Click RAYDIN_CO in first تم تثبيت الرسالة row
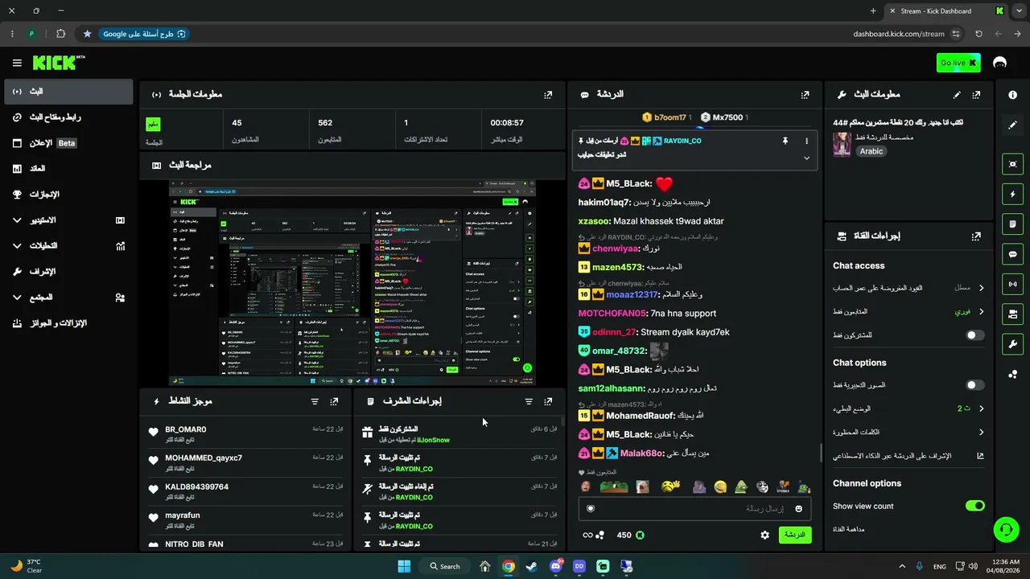The height and width of the screenshot is (579, 1030). (413, 469)
